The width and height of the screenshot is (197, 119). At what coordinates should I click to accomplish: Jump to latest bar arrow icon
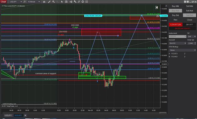click(157, 8)
